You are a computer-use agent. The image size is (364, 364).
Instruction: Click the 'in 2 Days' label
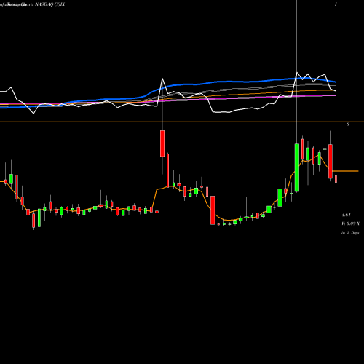coord(350,233)
